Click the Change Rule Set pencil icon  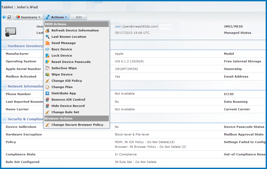click(x=47, y=112)
